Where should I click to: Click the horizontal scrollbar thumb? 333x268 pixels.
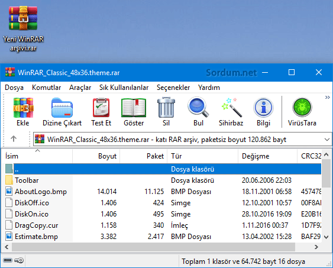tap(153, 247)
